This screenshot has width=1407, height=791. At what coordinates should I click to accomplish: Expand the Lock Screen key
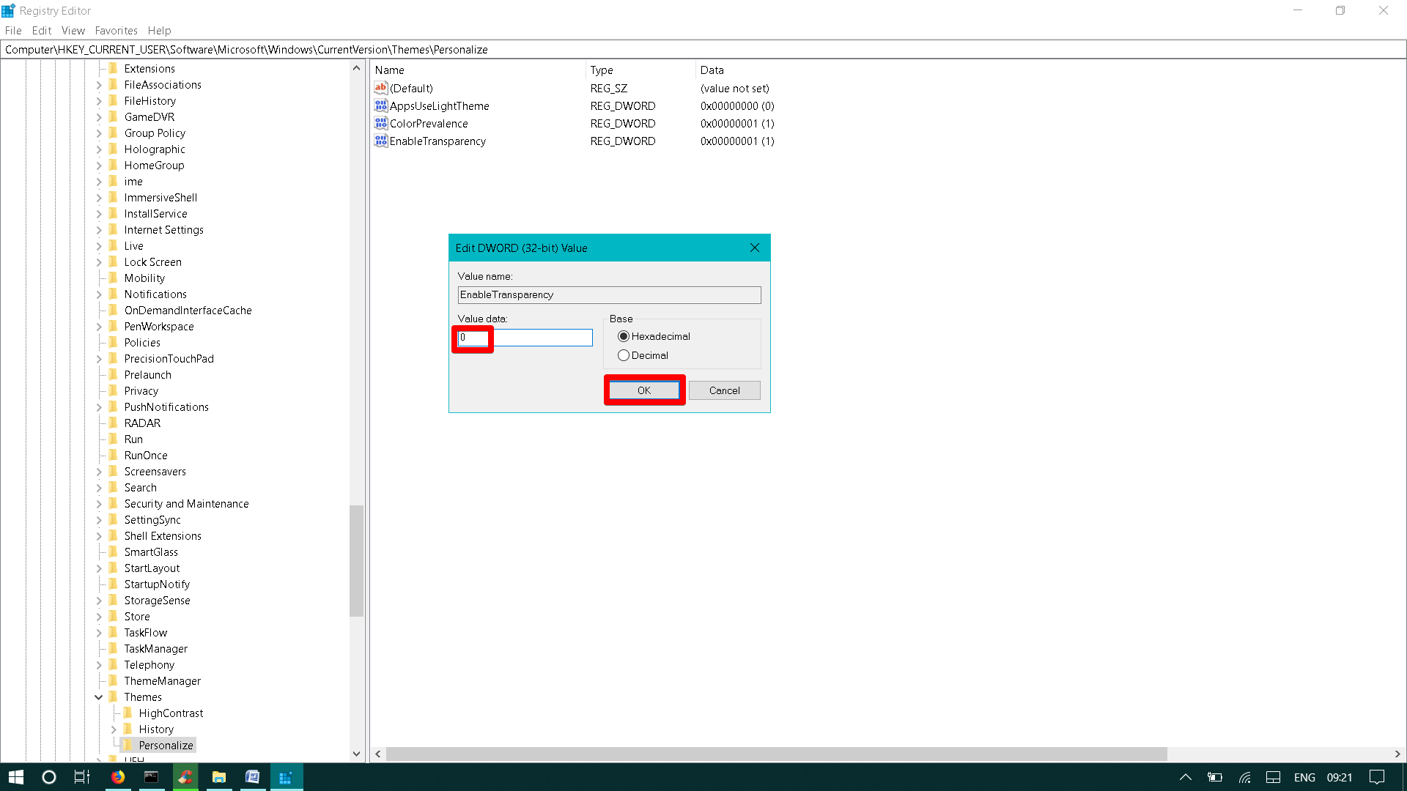point(99,262)
